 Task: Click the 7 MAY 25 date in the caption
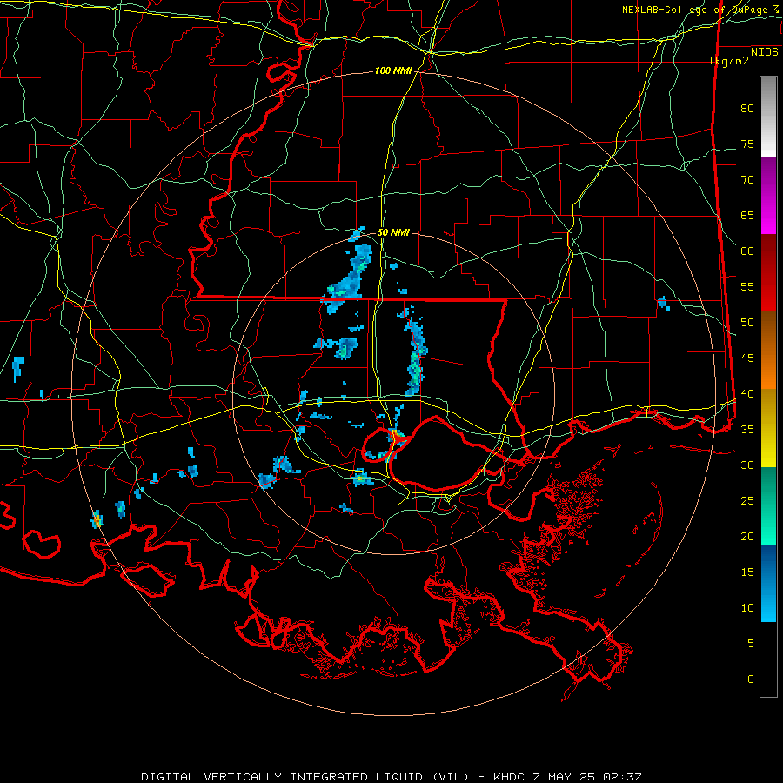click(x=565, y=777)
